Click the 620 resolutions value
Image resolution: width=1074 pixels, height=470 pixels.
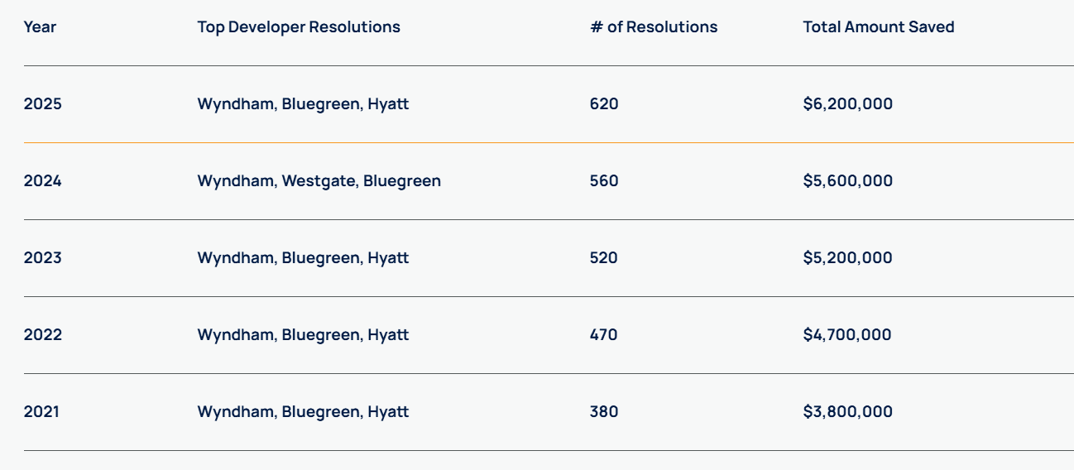[x=603, y=104]
